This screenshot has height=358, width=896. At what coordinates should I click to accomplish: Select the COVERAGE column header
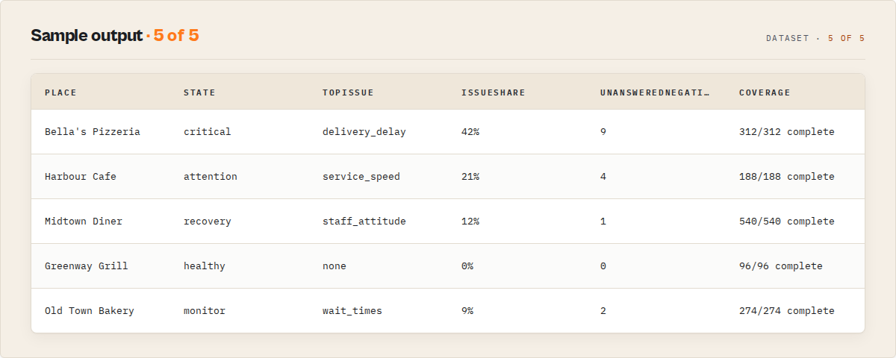(x=765, y=92)
